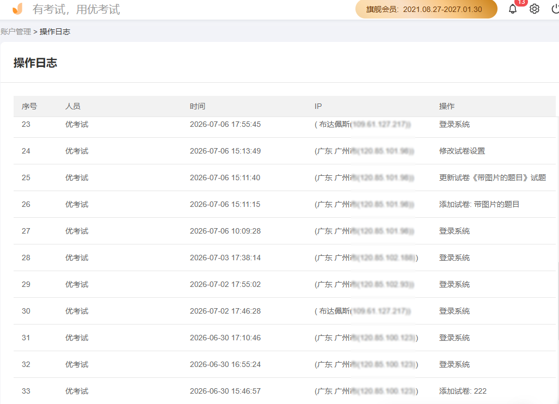The image size is (559, 404).
Task: Open the flagship membership banner
Action: [x=426, y=9]
